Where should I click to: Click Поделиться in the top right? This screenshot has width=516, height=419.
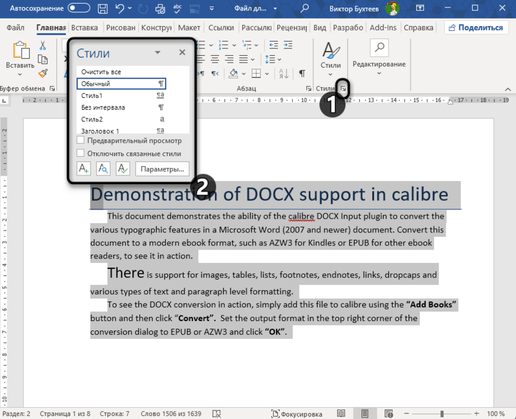tap(479, 27)
